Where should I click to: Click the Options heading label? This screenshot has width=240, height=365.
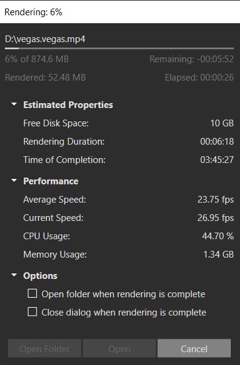[40, 276]
